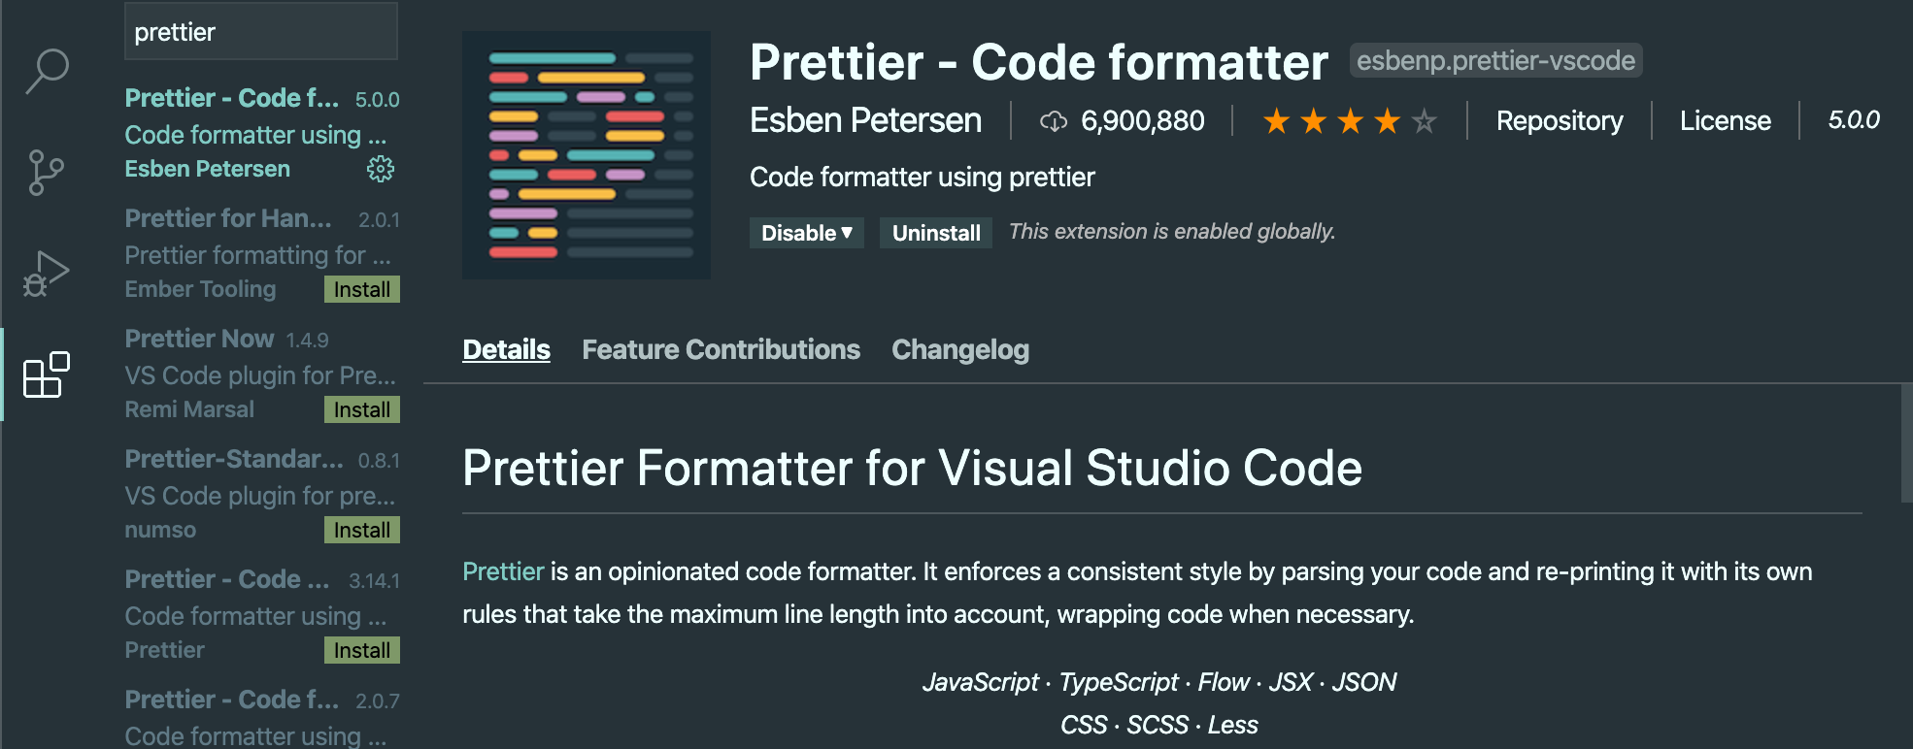Click the 6,900,880 install count

point(1142,120)
